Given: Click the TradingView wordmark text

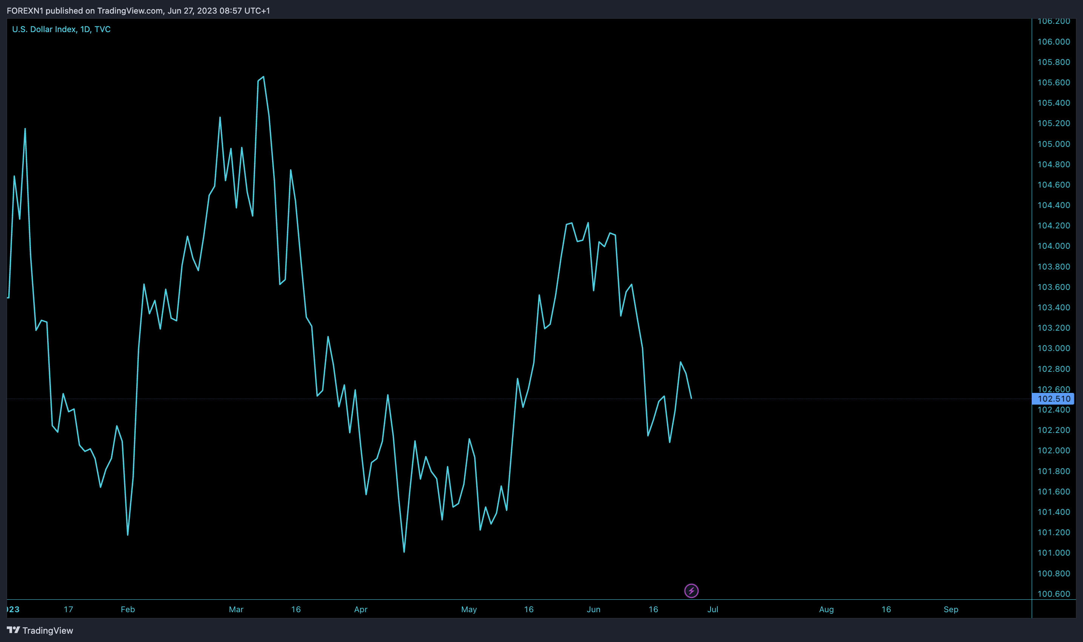Looking at the screenshot, I should (48, 630).
